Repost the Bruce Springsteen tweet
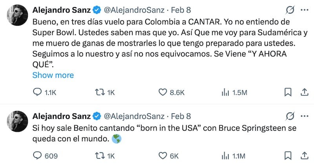The height and width of the screenshot is (166, 314). [100, 156]
